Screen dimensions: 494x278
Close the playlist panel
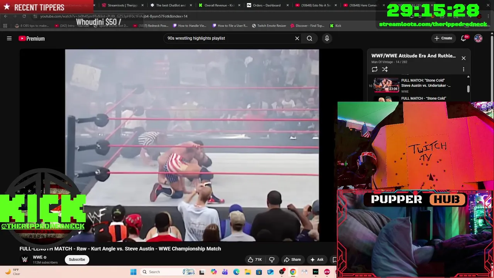464,58
